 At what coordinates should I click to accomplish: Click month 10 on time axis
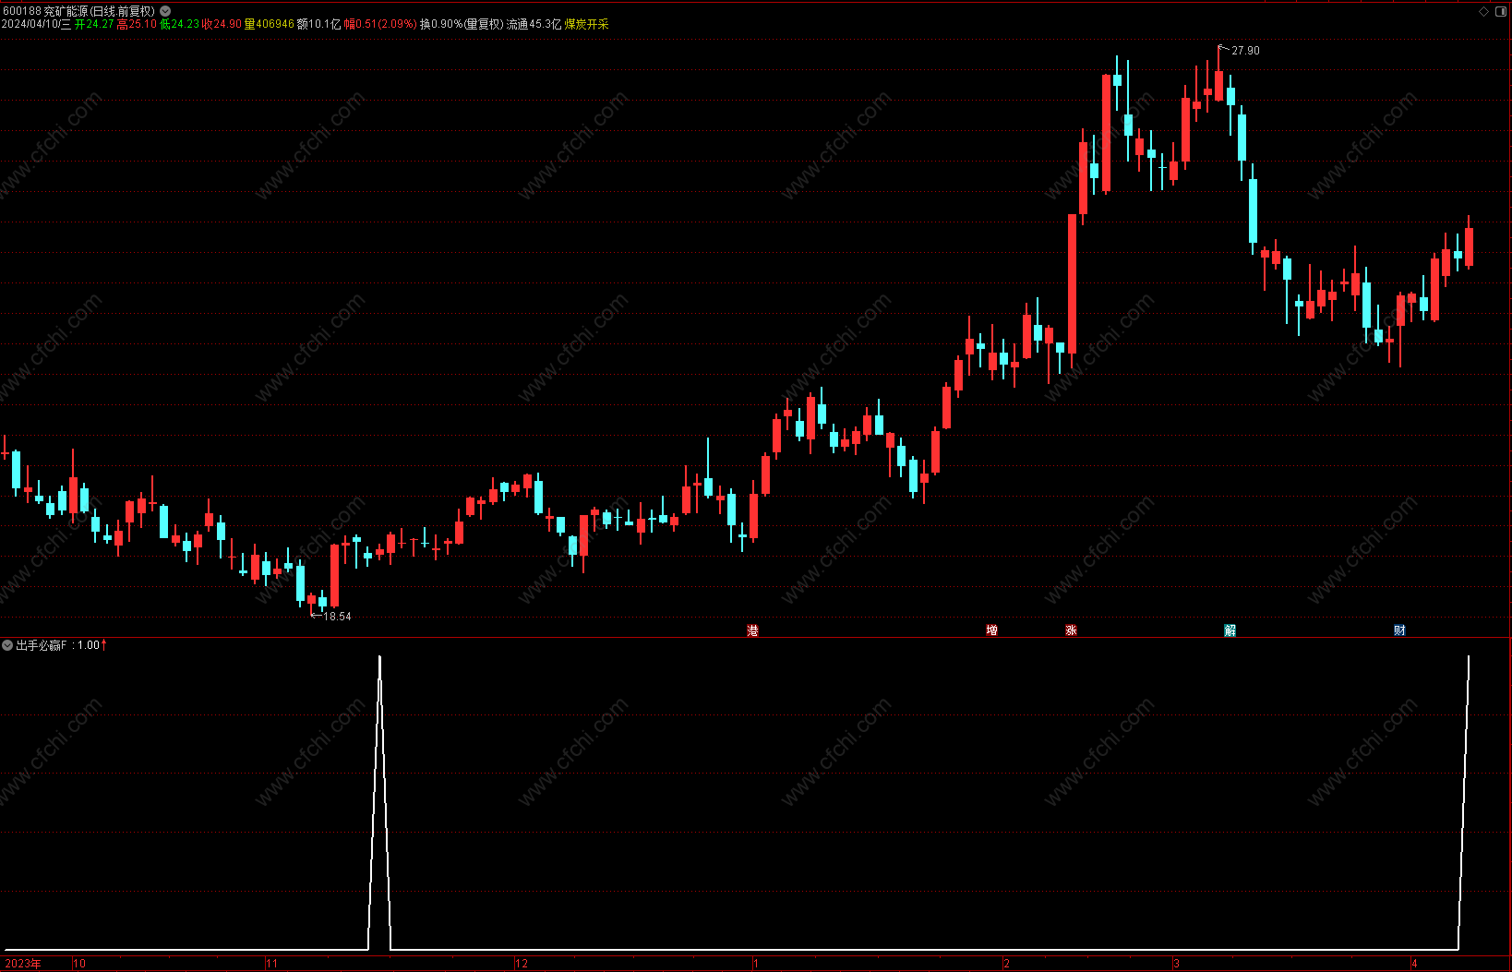[x=79, y=964]
